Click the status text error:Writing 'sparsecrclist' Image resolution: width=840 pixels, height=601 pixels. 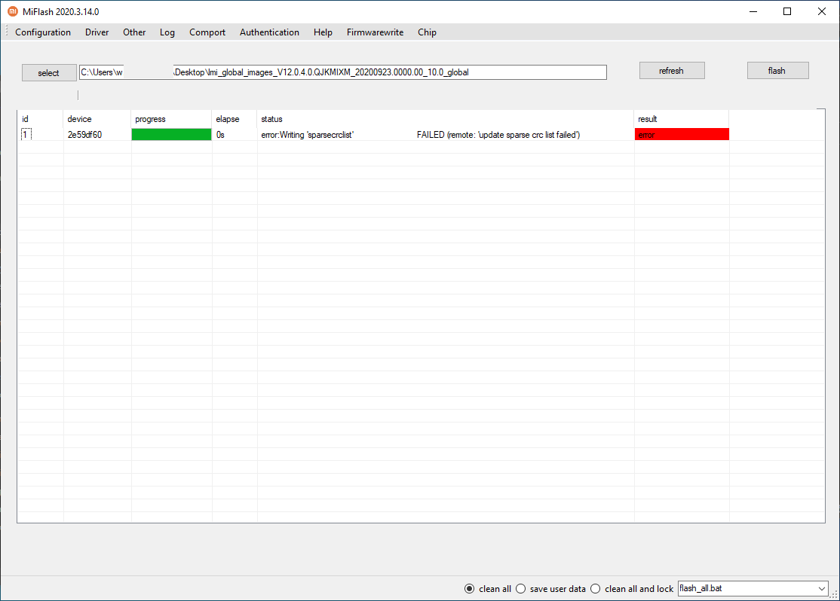308,135
